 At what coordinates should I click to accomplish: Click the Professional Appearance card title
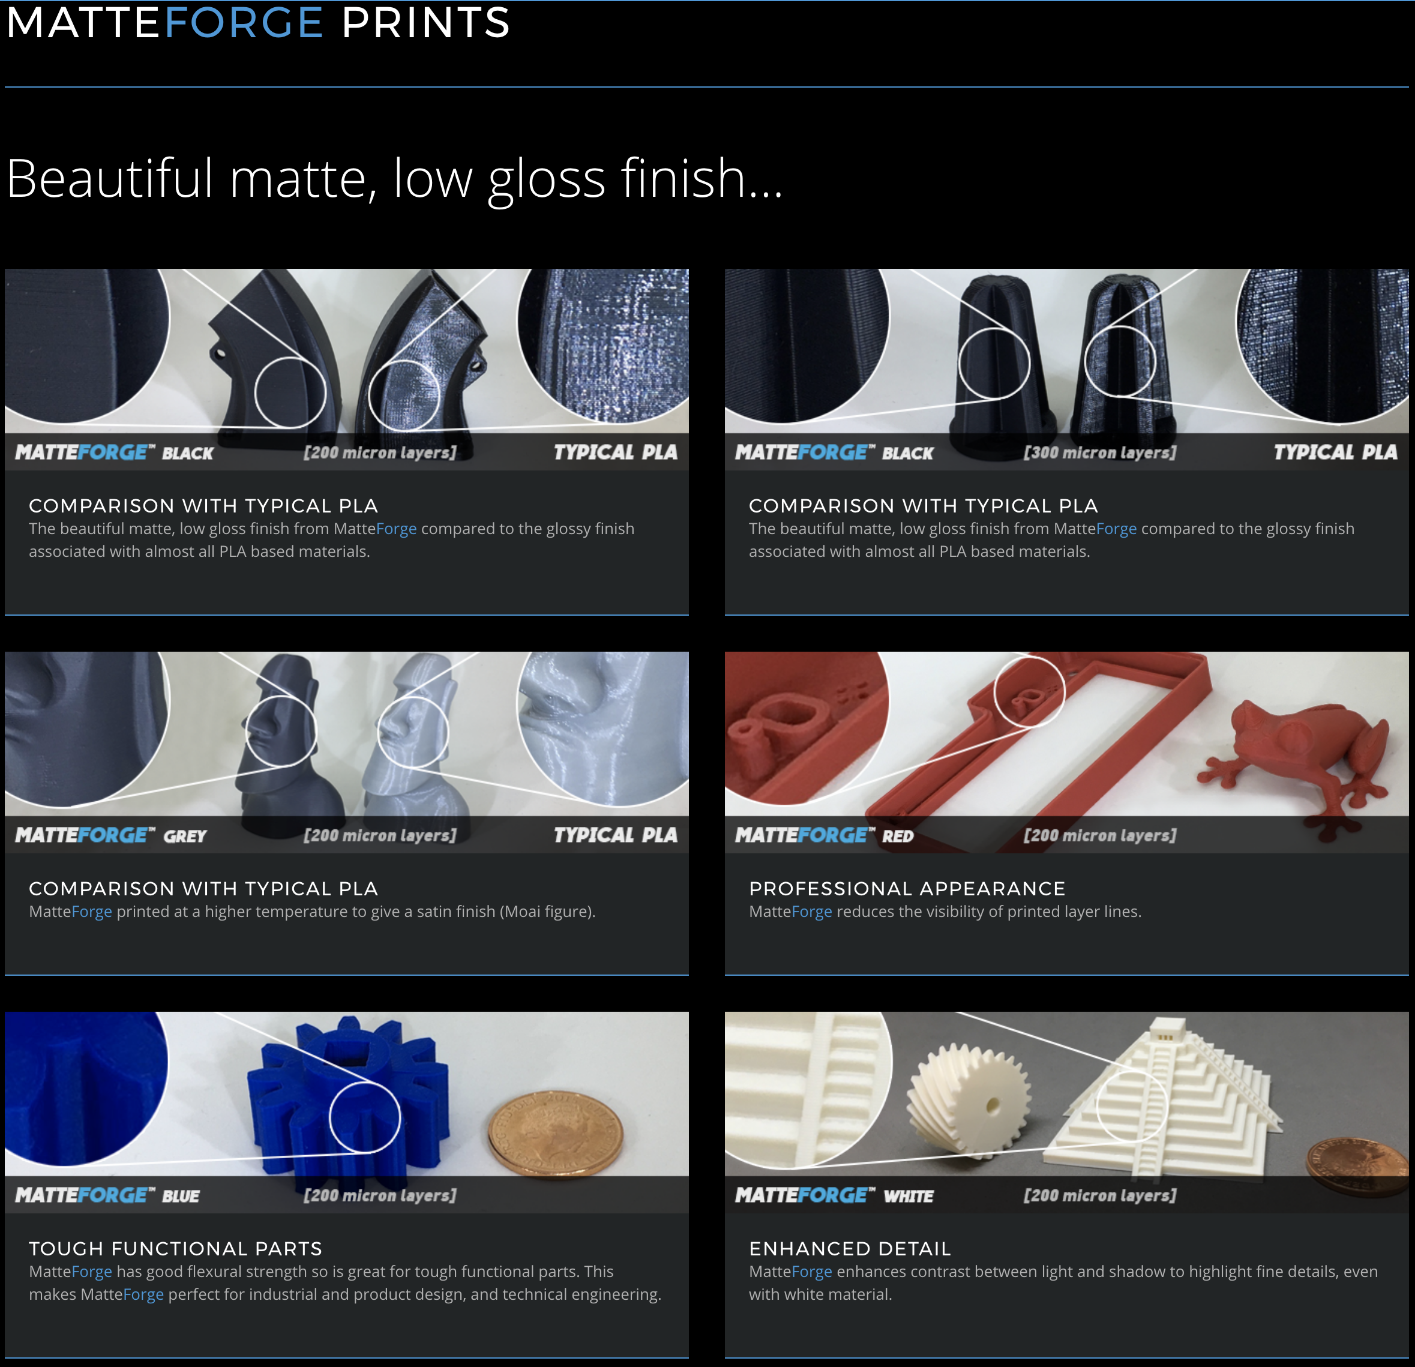(x=907, y=889)
